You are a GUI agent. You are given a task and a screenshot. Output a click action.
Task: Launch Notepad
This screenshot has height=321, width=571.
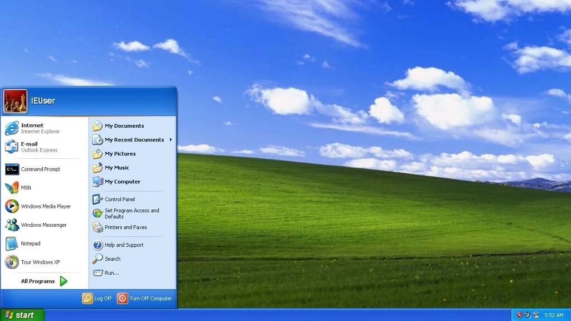point(31,244)
